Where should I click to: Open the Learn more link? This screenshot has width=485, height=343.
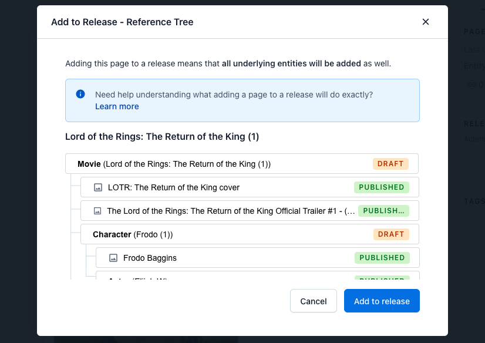click(x=117, y=106)
